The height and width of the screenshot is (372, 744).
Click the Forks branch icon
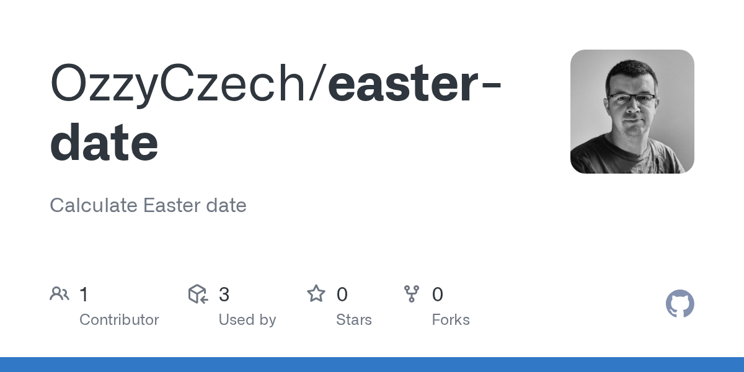[x=412, y=294]
